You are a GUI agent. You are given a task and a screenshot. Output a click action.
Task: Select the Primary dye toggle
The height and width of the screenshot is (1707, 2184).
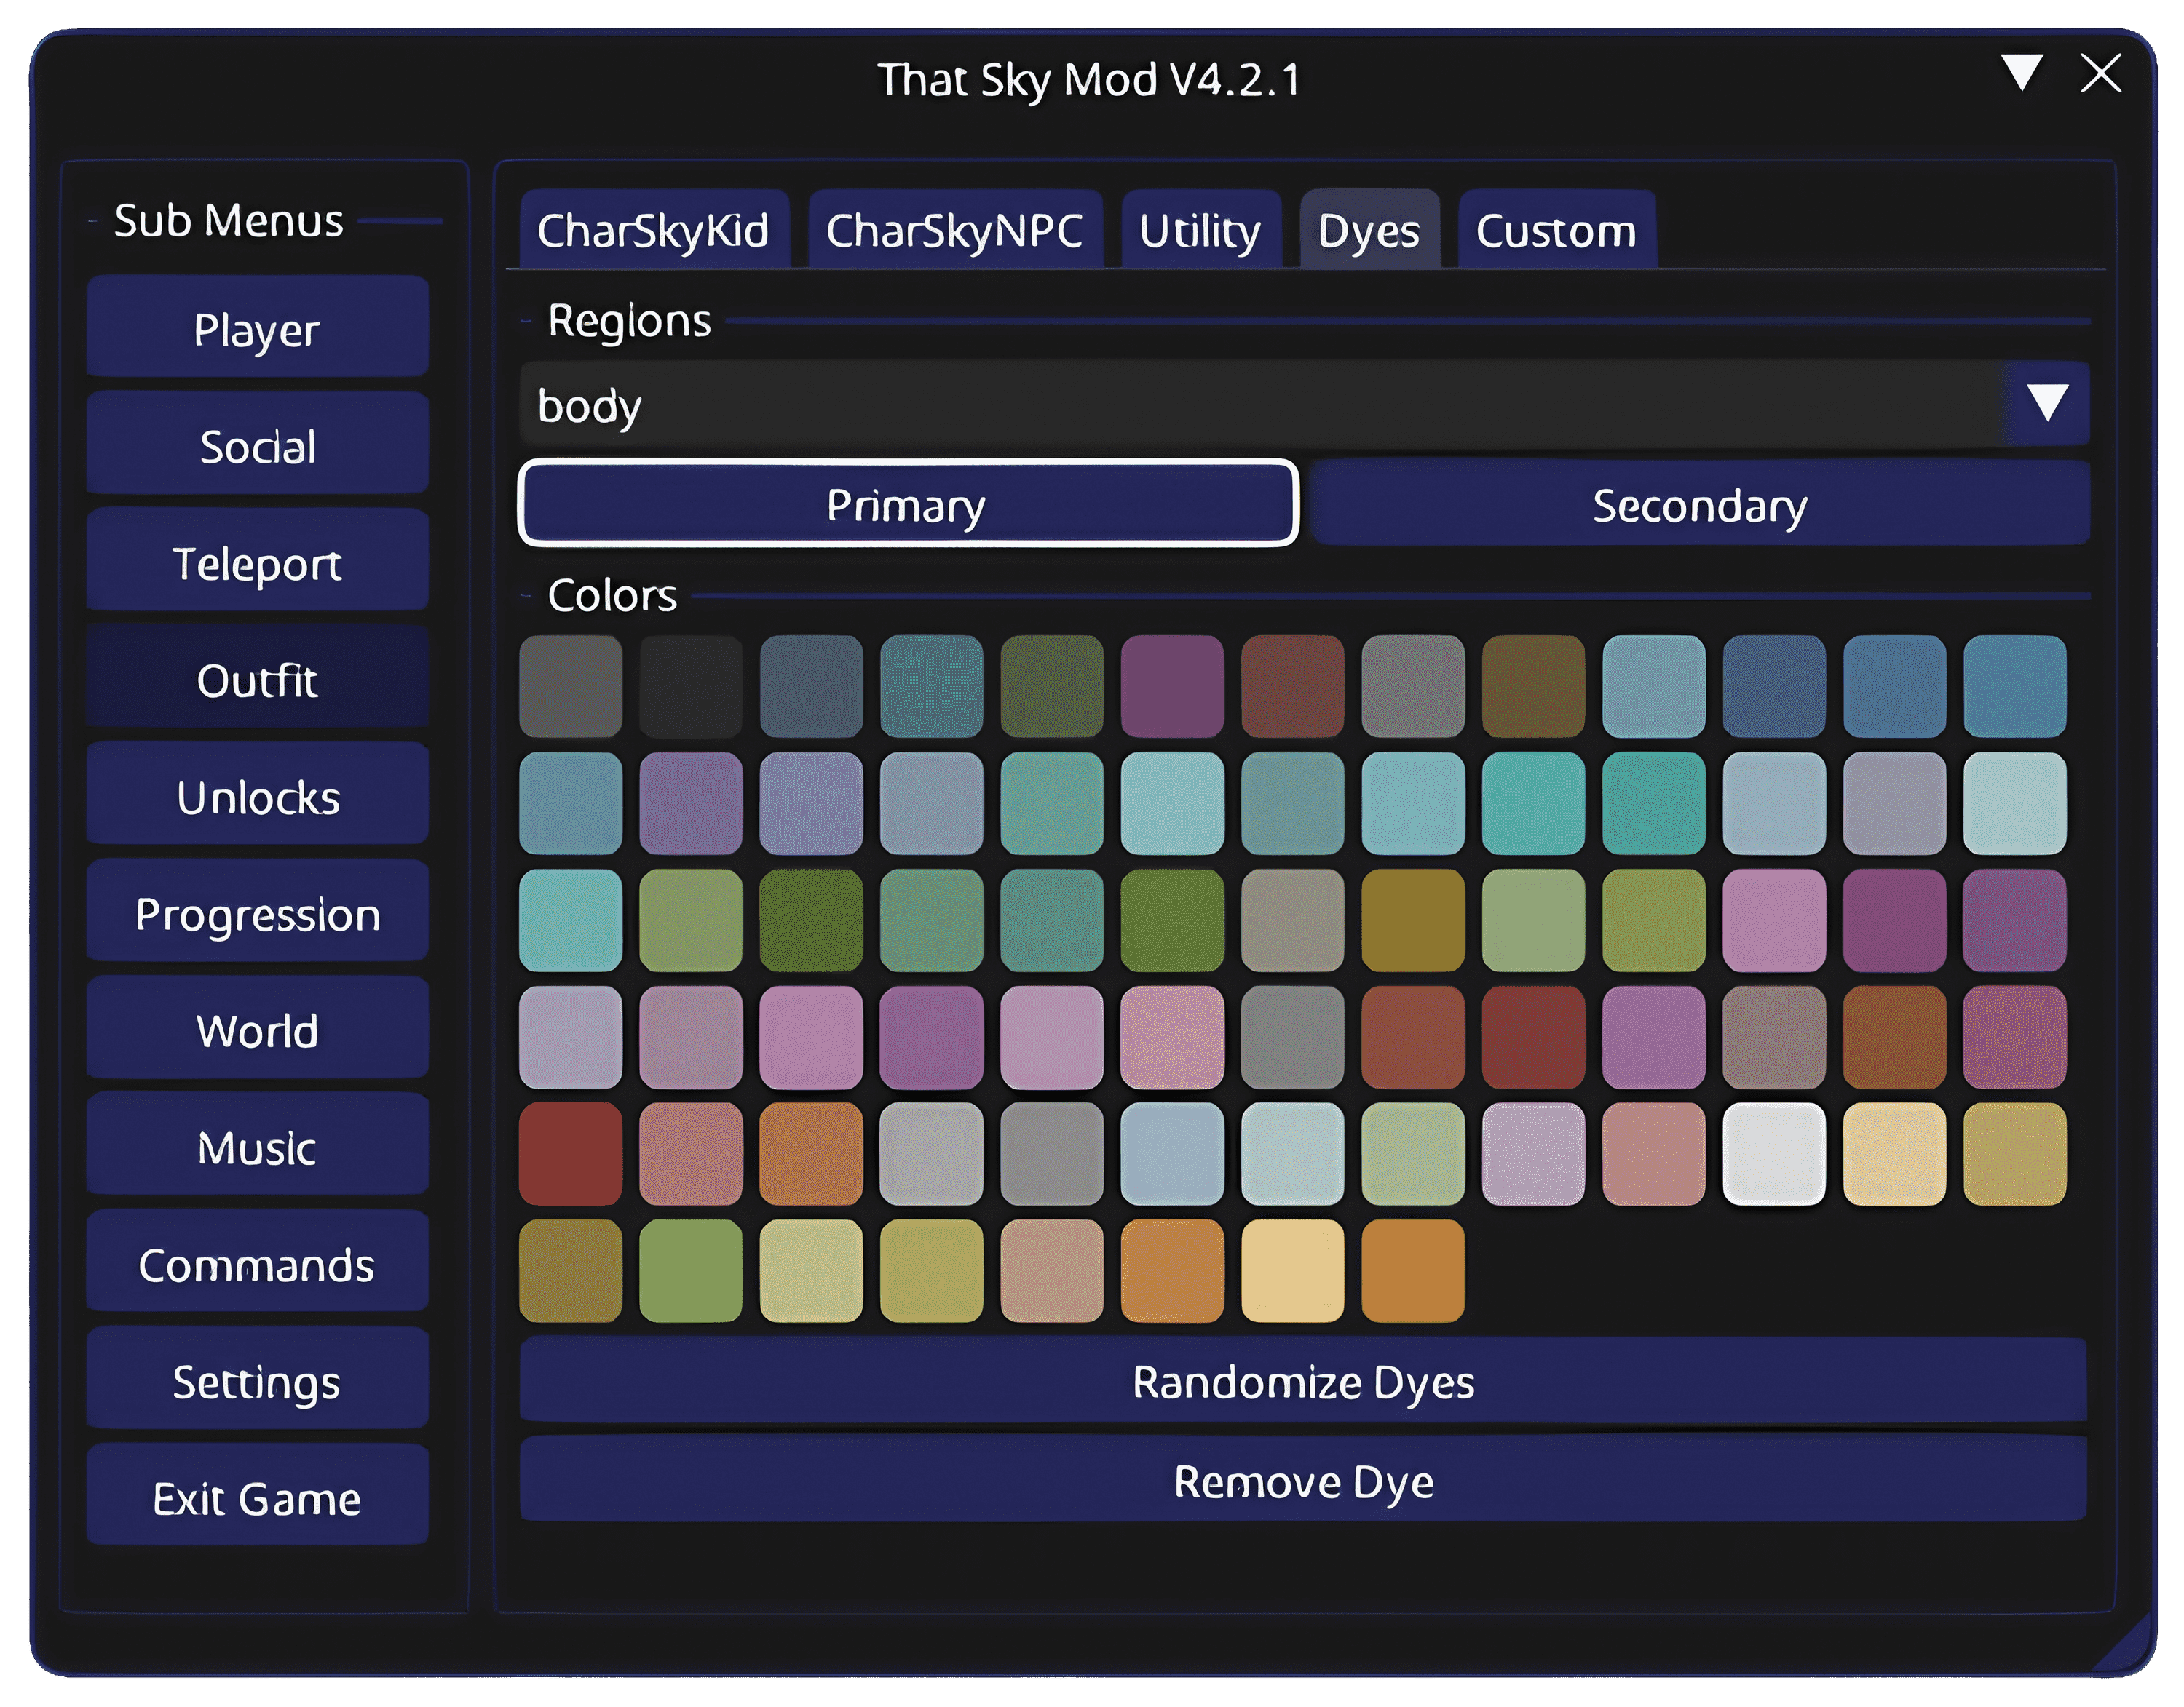click(x=907, y=504)
